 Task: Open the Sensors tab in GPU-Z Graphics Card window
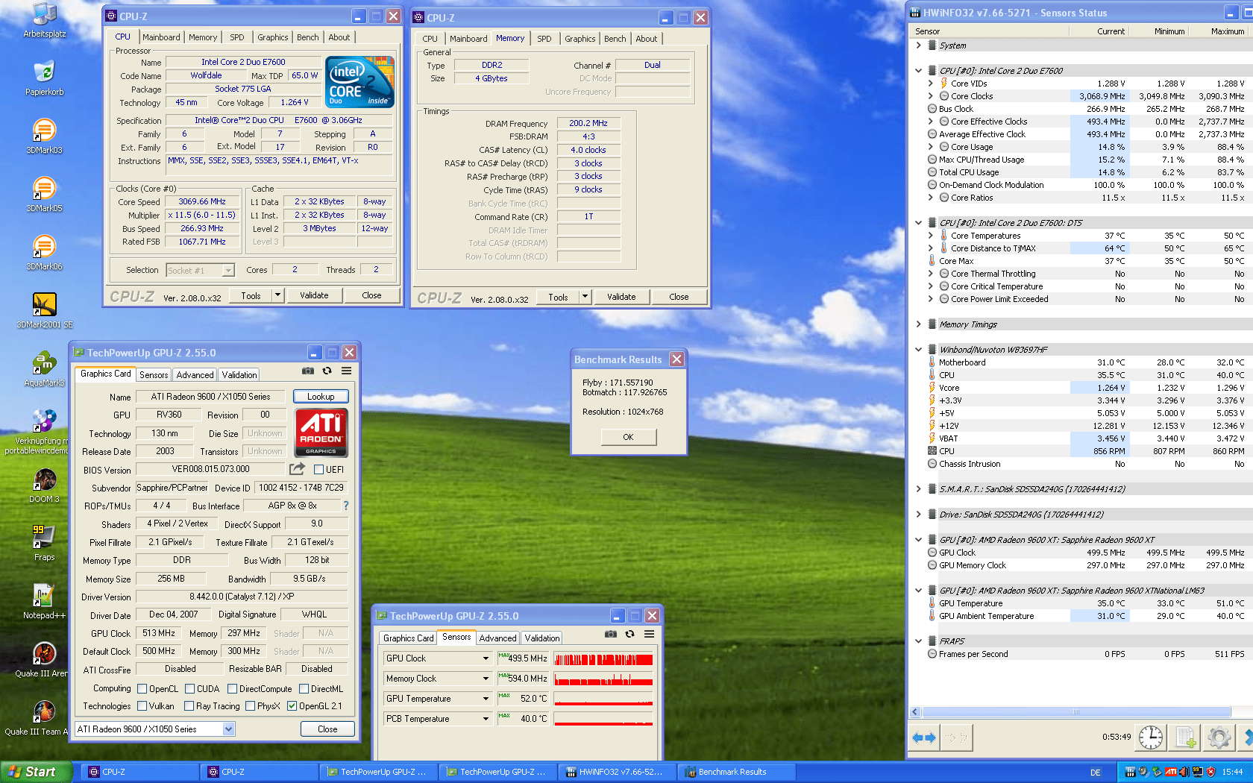(154, 375)
